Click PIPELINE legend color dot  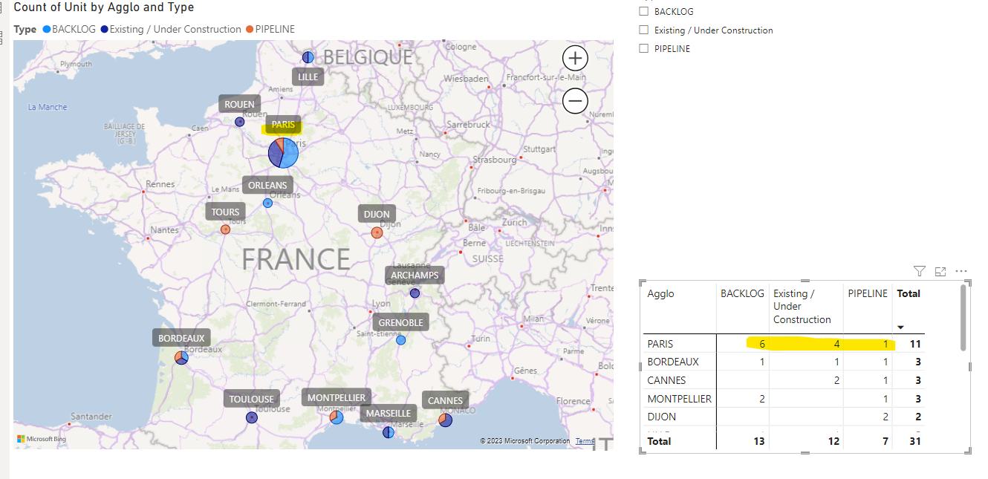[250, 30]
